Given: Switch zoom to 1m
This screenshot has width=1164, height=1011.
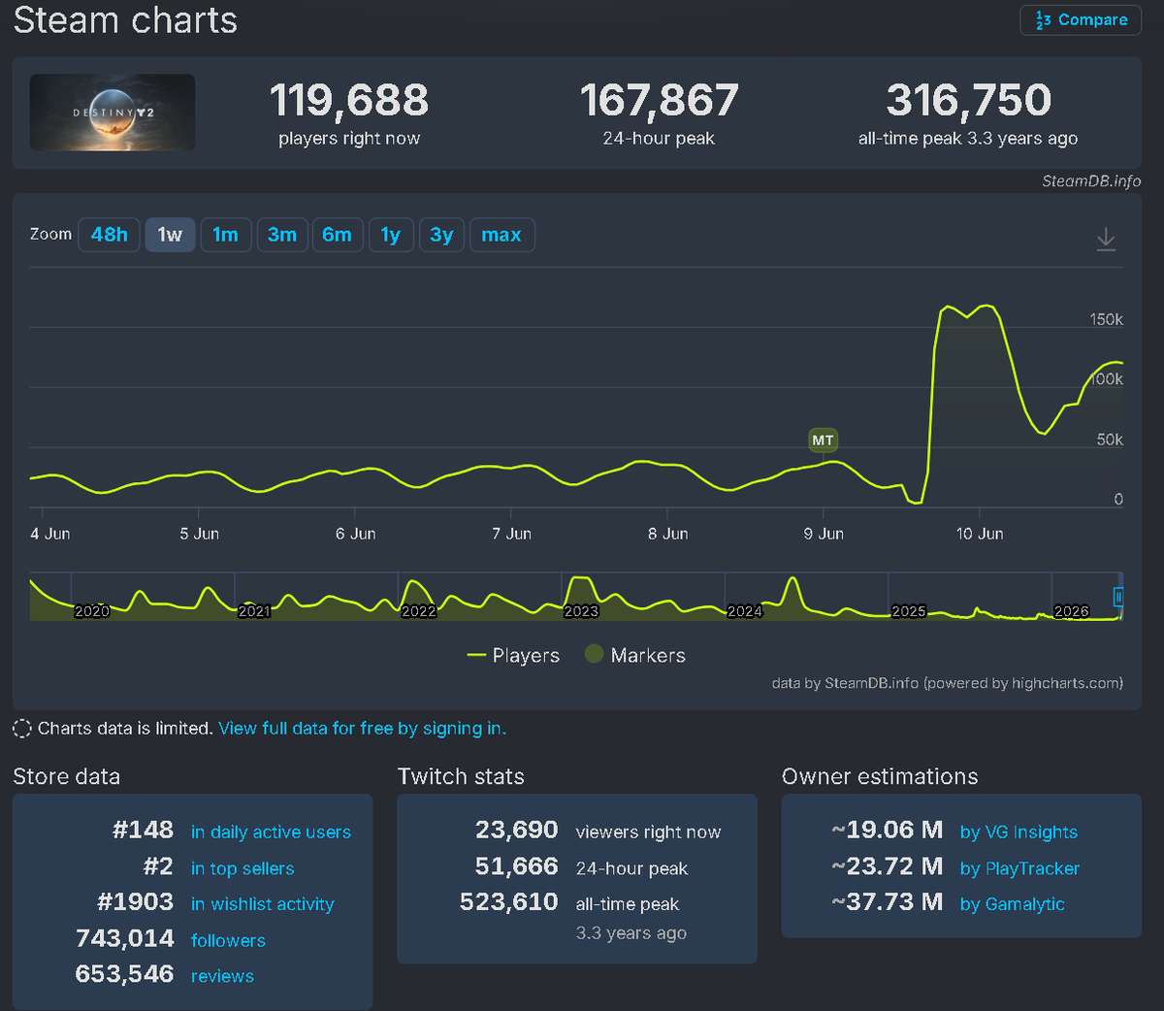Looking at the screenshot, I should [225, 235].
